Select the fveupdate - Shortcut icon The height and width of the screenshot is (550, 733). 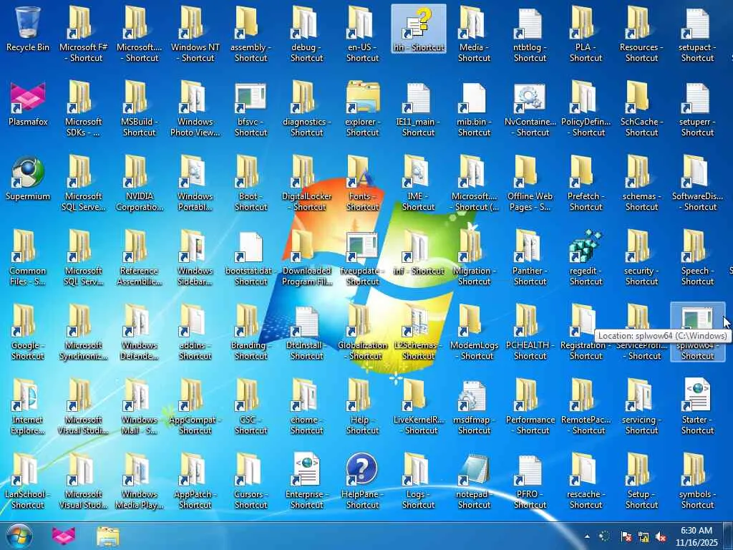[x=362, y=257]
